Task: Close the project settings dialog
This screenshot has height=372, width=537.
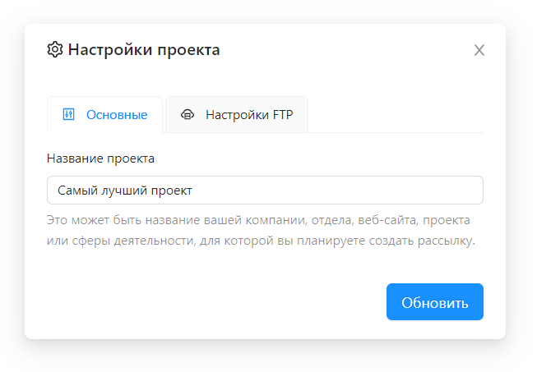Action: coord(479,50)
